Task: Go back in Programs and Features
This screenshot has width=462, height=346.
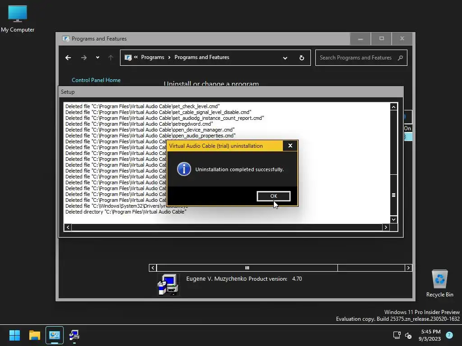Action: (x=68, y=58)
